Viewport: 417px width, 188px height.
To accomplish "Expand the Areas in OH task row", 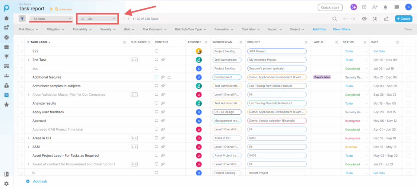I will coord(28,138).
